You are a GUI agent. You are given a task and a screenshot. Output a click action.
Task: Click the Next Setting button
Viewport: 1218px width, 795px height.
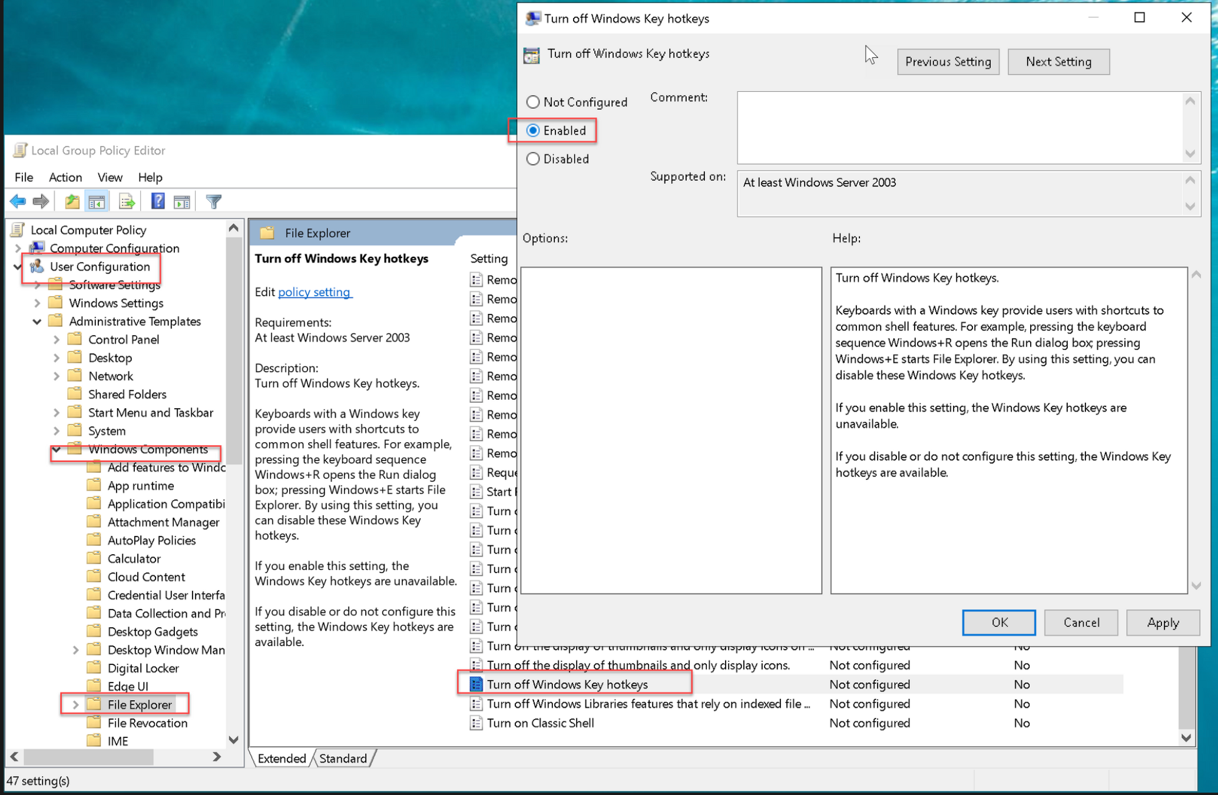[1058, 62]
